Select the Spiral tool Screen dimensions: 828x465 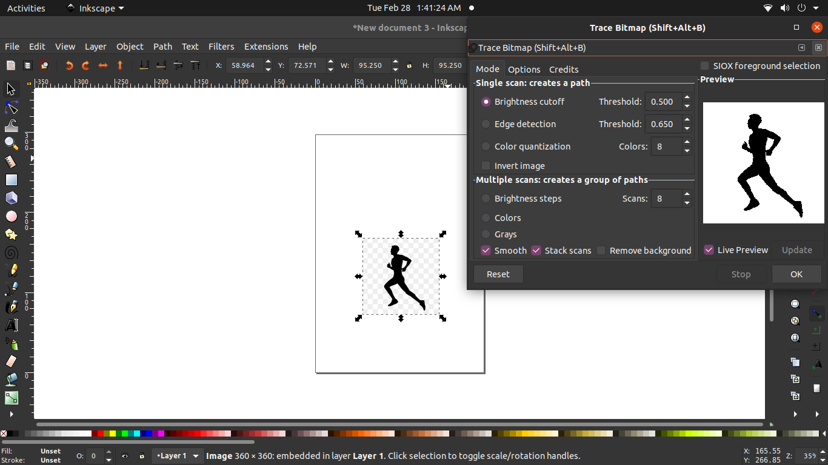pos(10,252)
